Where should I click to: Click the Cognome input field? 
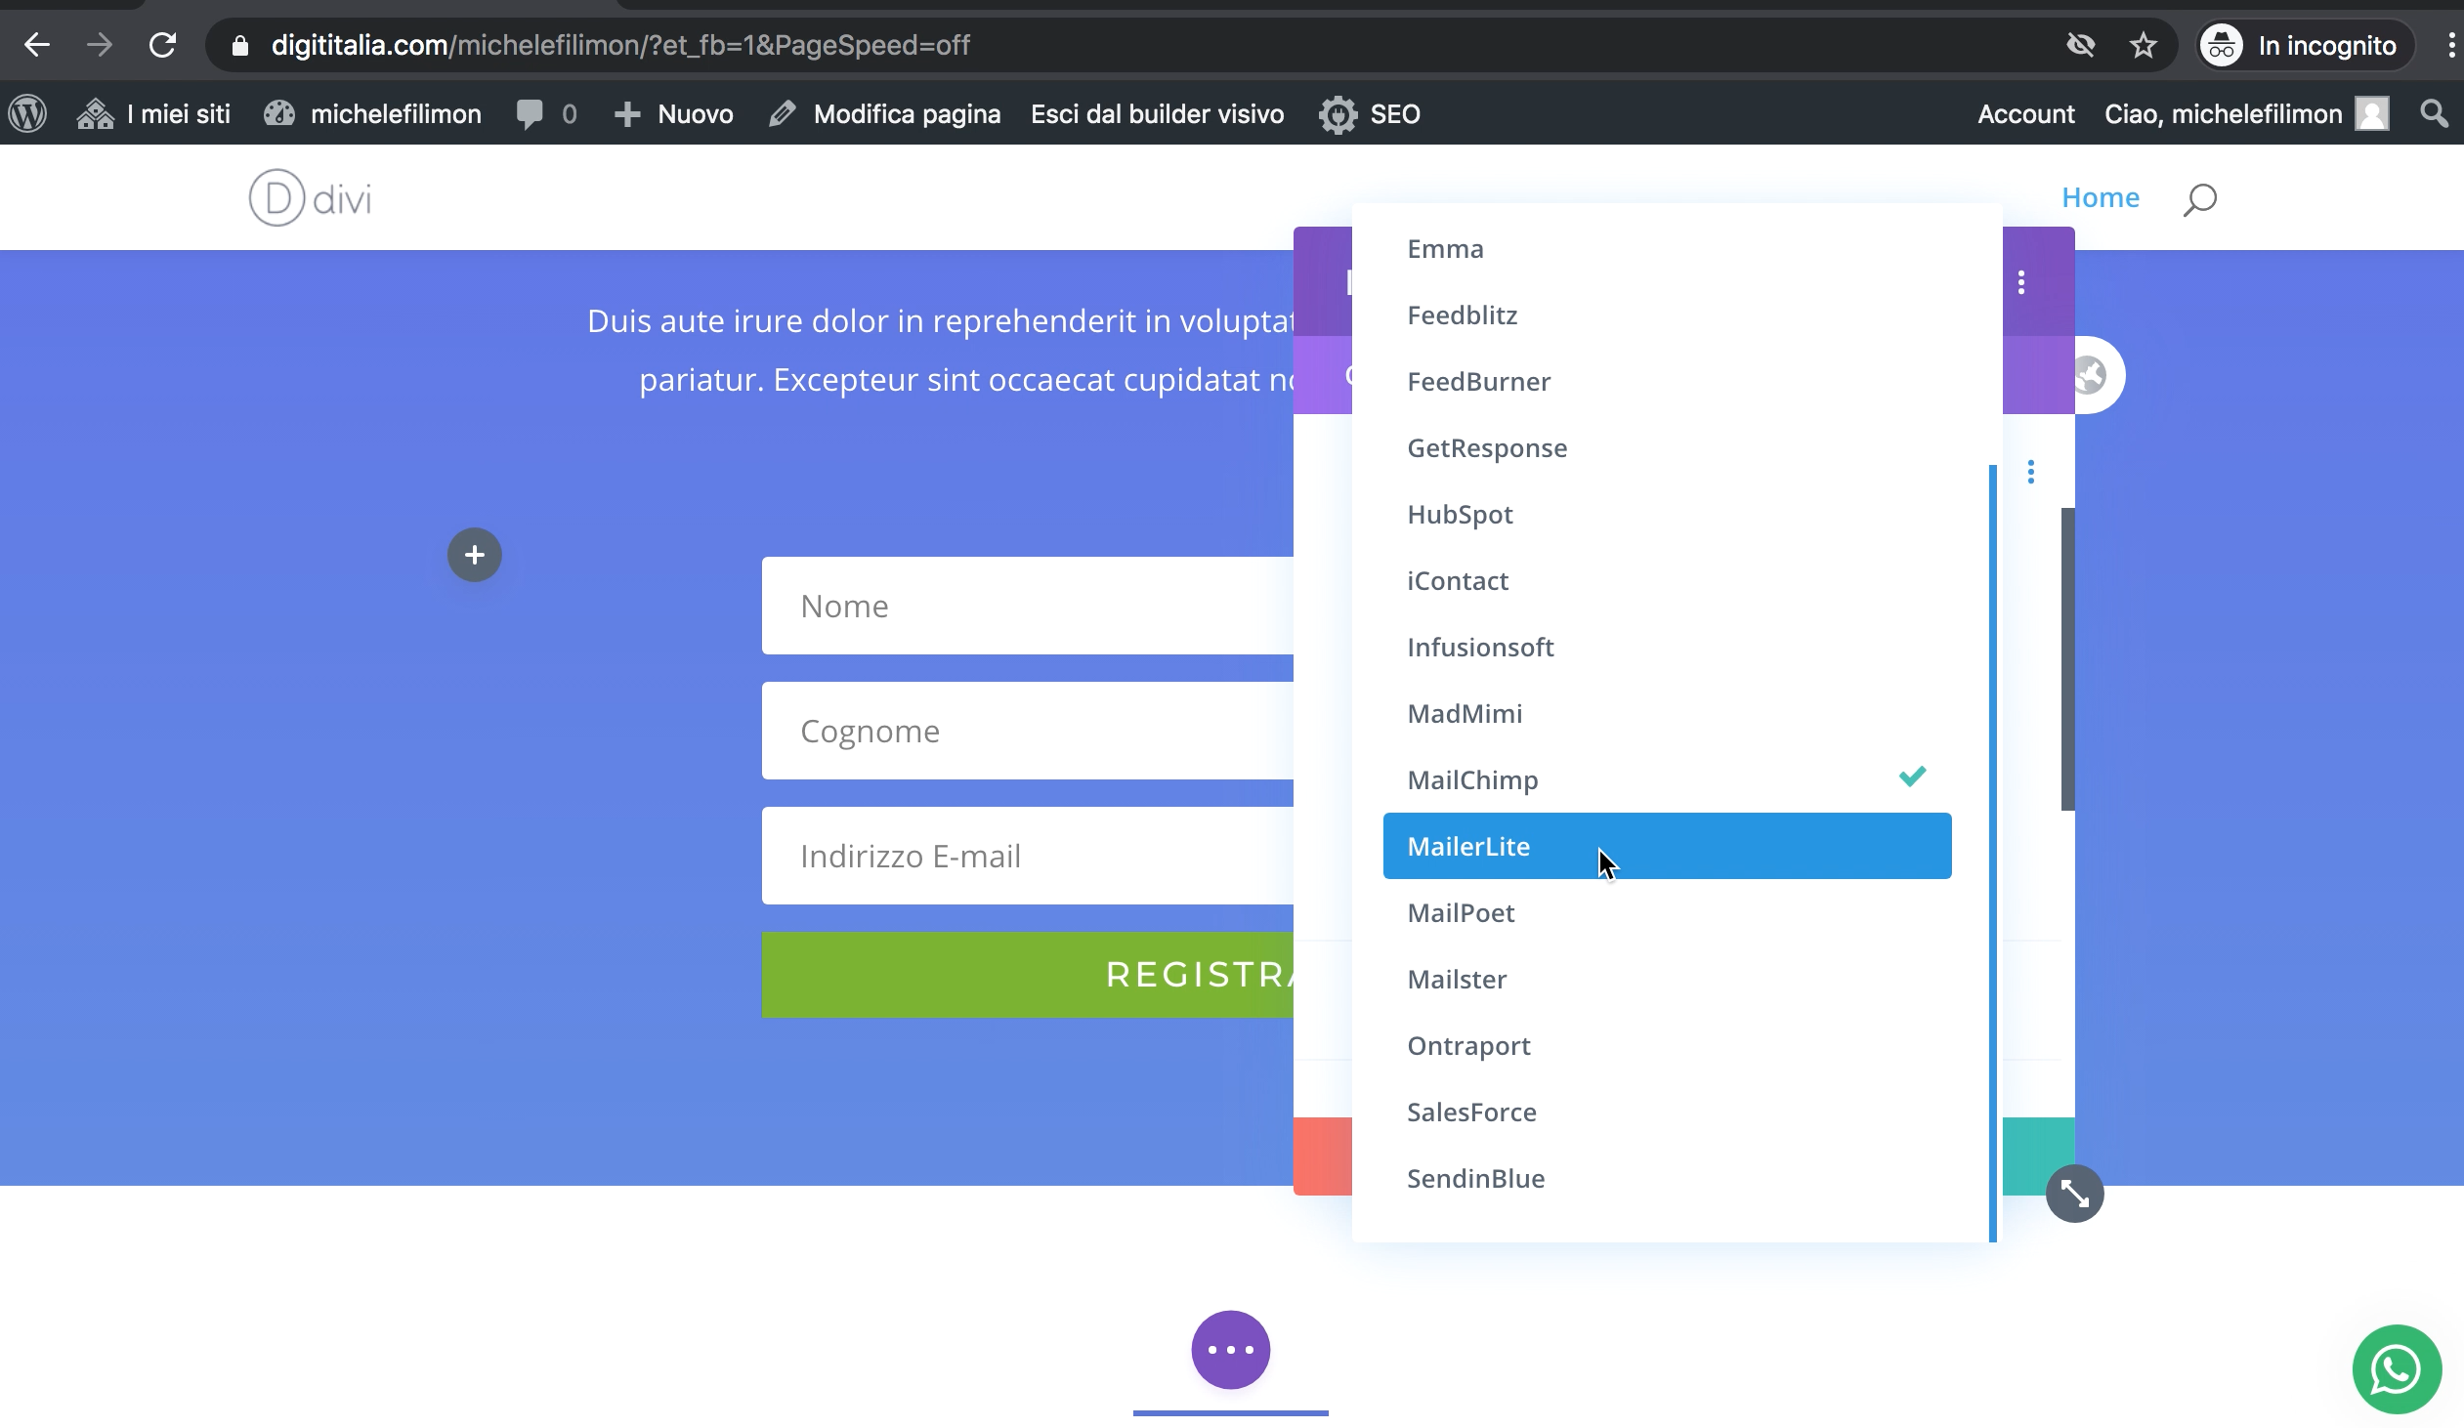pos(1028,732)
